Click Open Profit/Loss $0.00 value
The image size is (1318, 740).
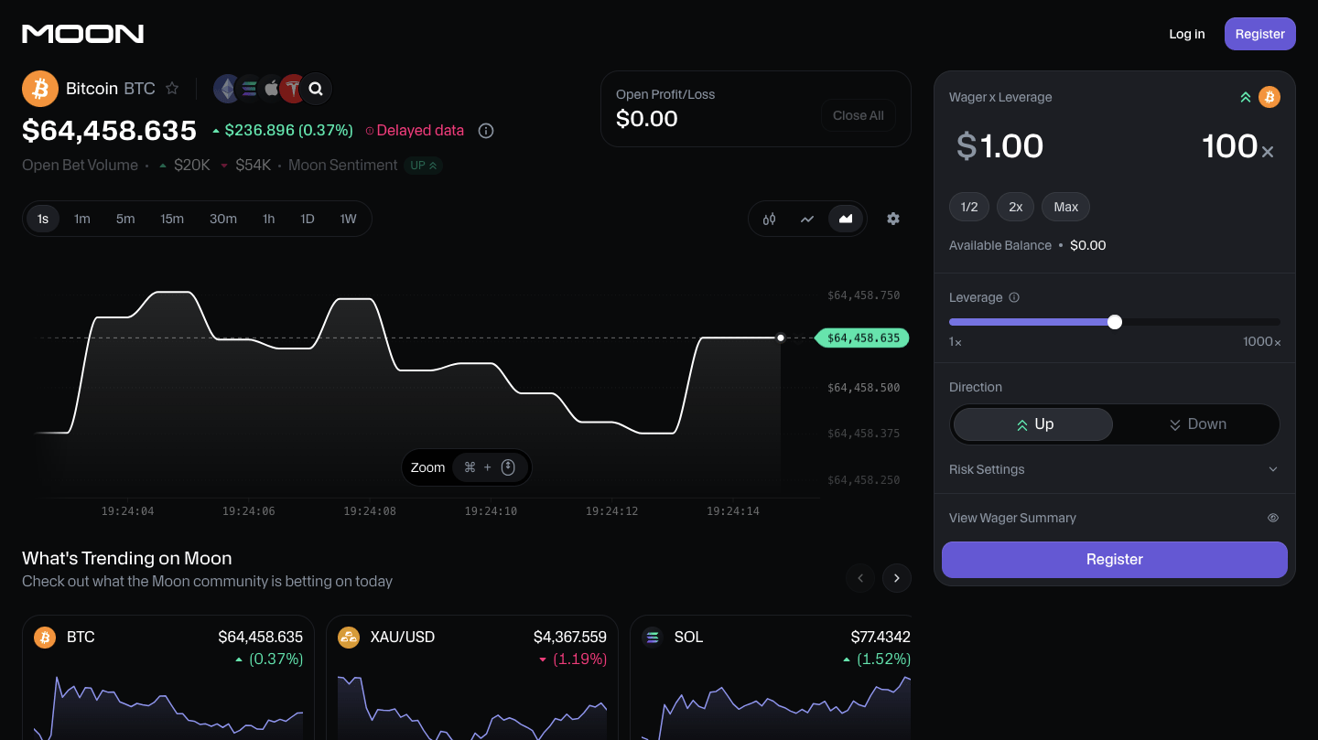(x=647, y=119)
